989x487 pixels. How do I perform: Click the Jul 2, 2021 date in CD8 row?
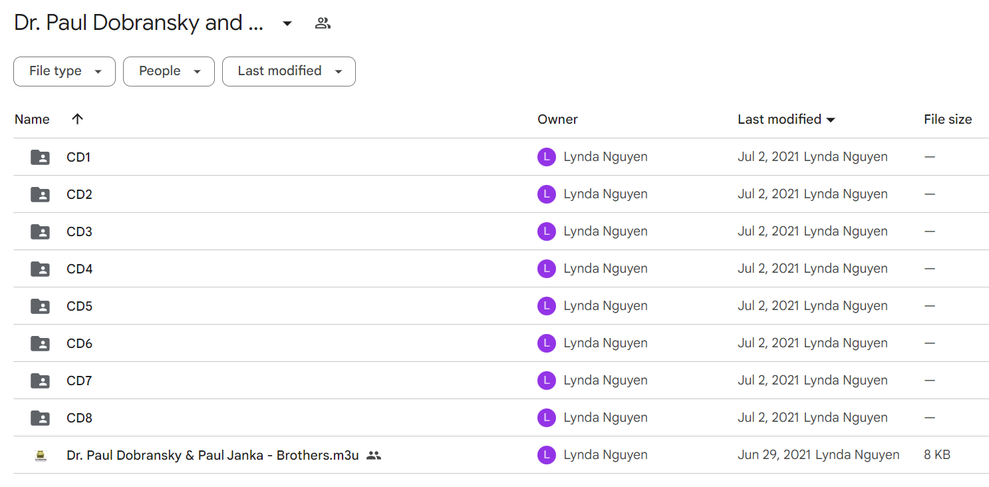click(768, 418)
